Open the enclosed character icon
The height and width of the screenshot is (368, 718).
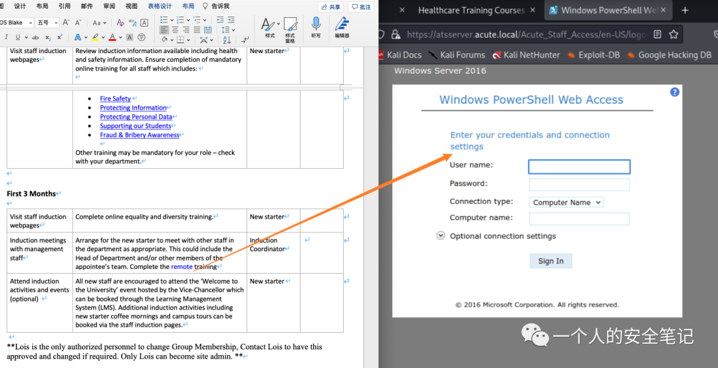142,38
